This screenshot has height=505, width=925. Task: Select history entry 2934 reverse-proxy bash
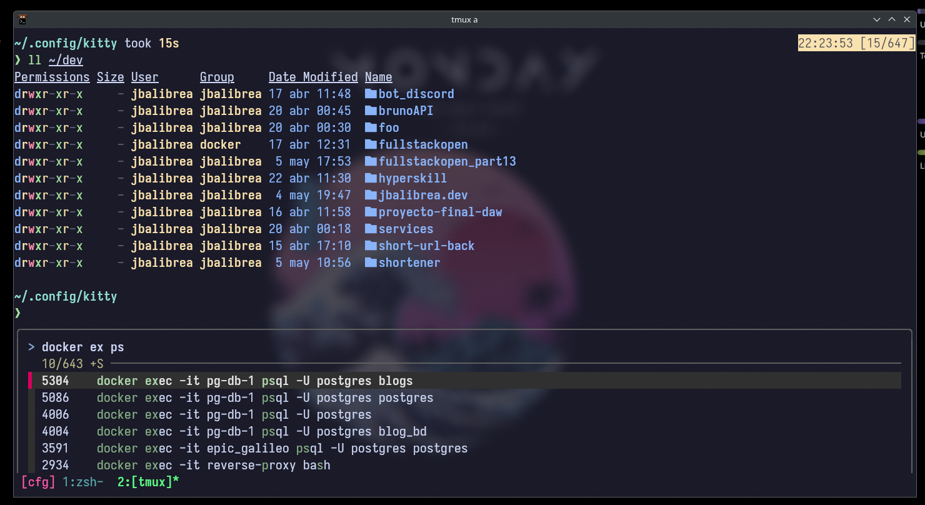click(x=464, y=465)
